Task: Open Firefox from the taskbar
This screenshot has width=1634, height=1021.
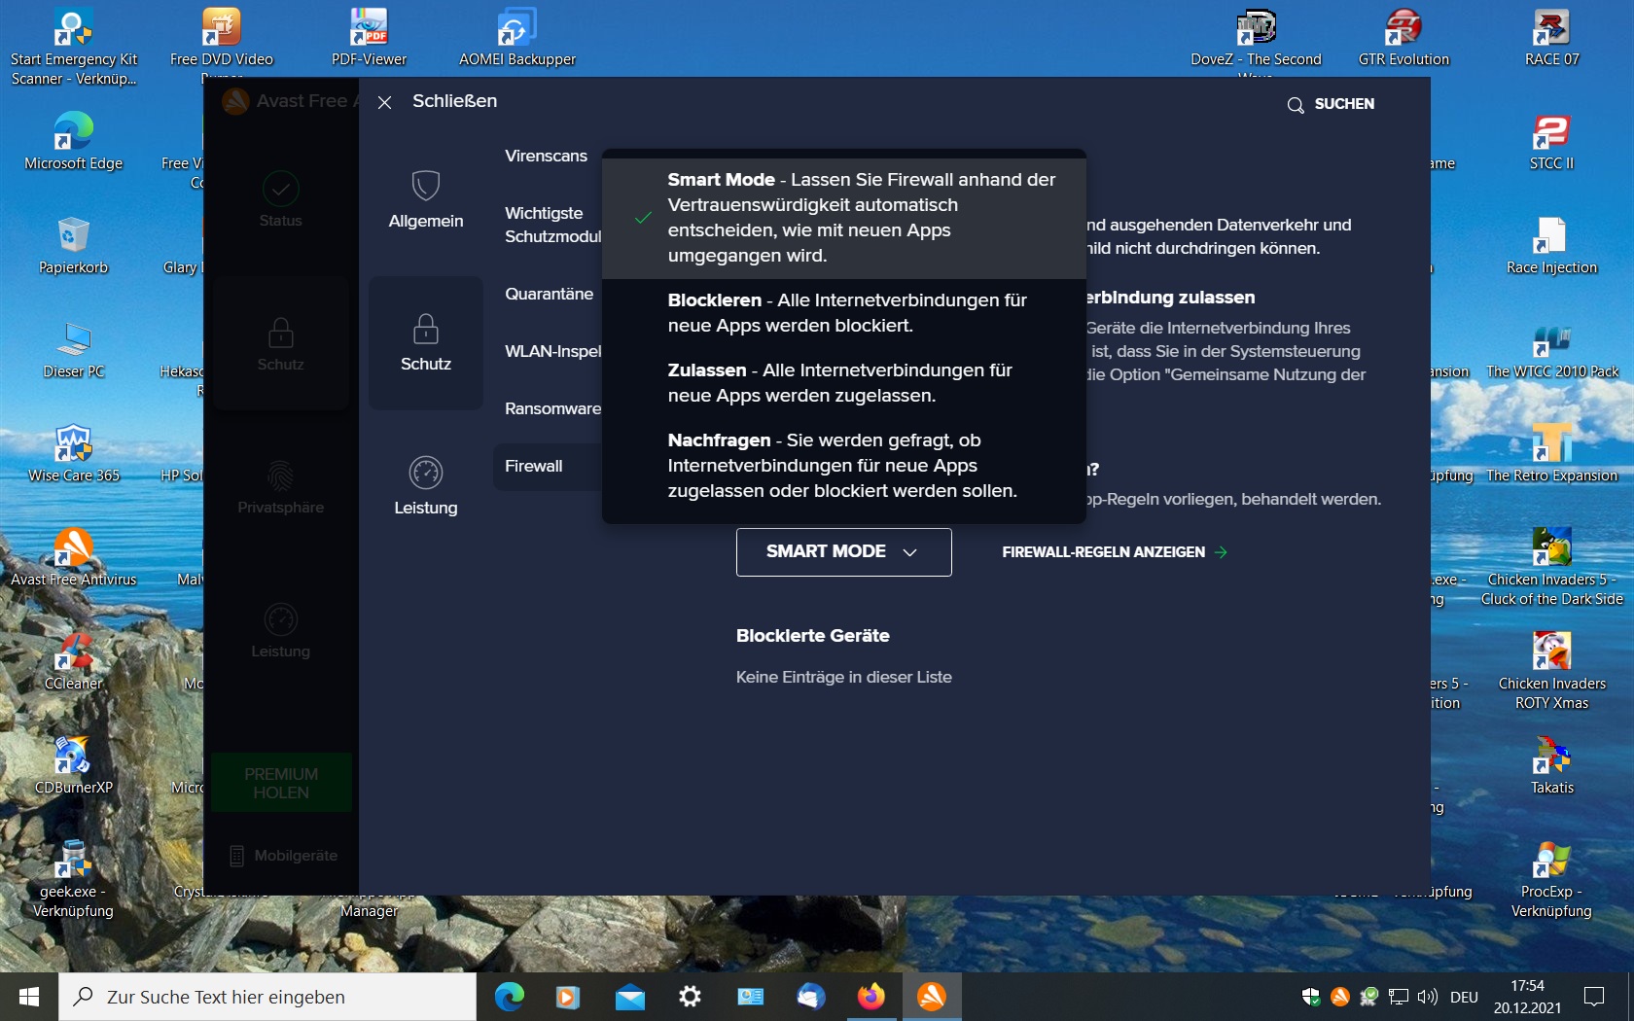Action: click(x=871, y=997)
